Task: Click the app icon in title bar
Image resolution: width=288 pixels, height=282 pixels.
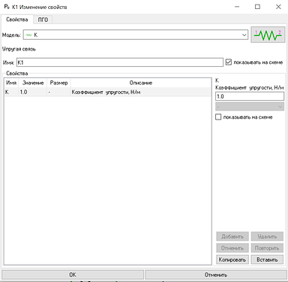Action: click(x=7, y=7)
